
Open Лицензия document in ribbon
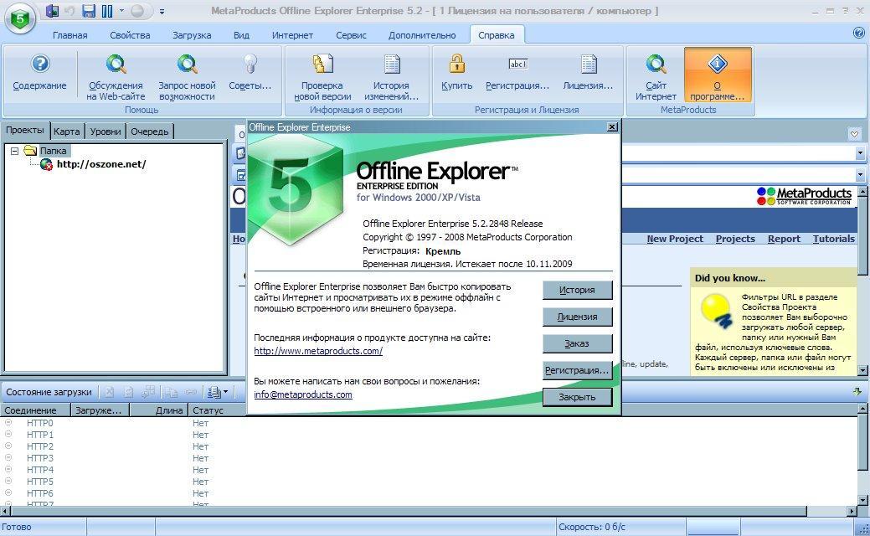(588, 73)
